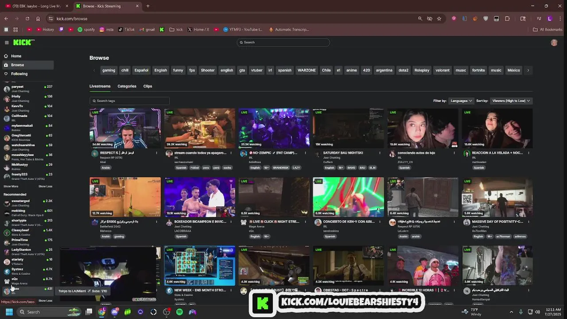The width and height of the screenshot is (567, 319).
Task: Reload the page with browser refresh icon
Action: click(x=27, y=19)
